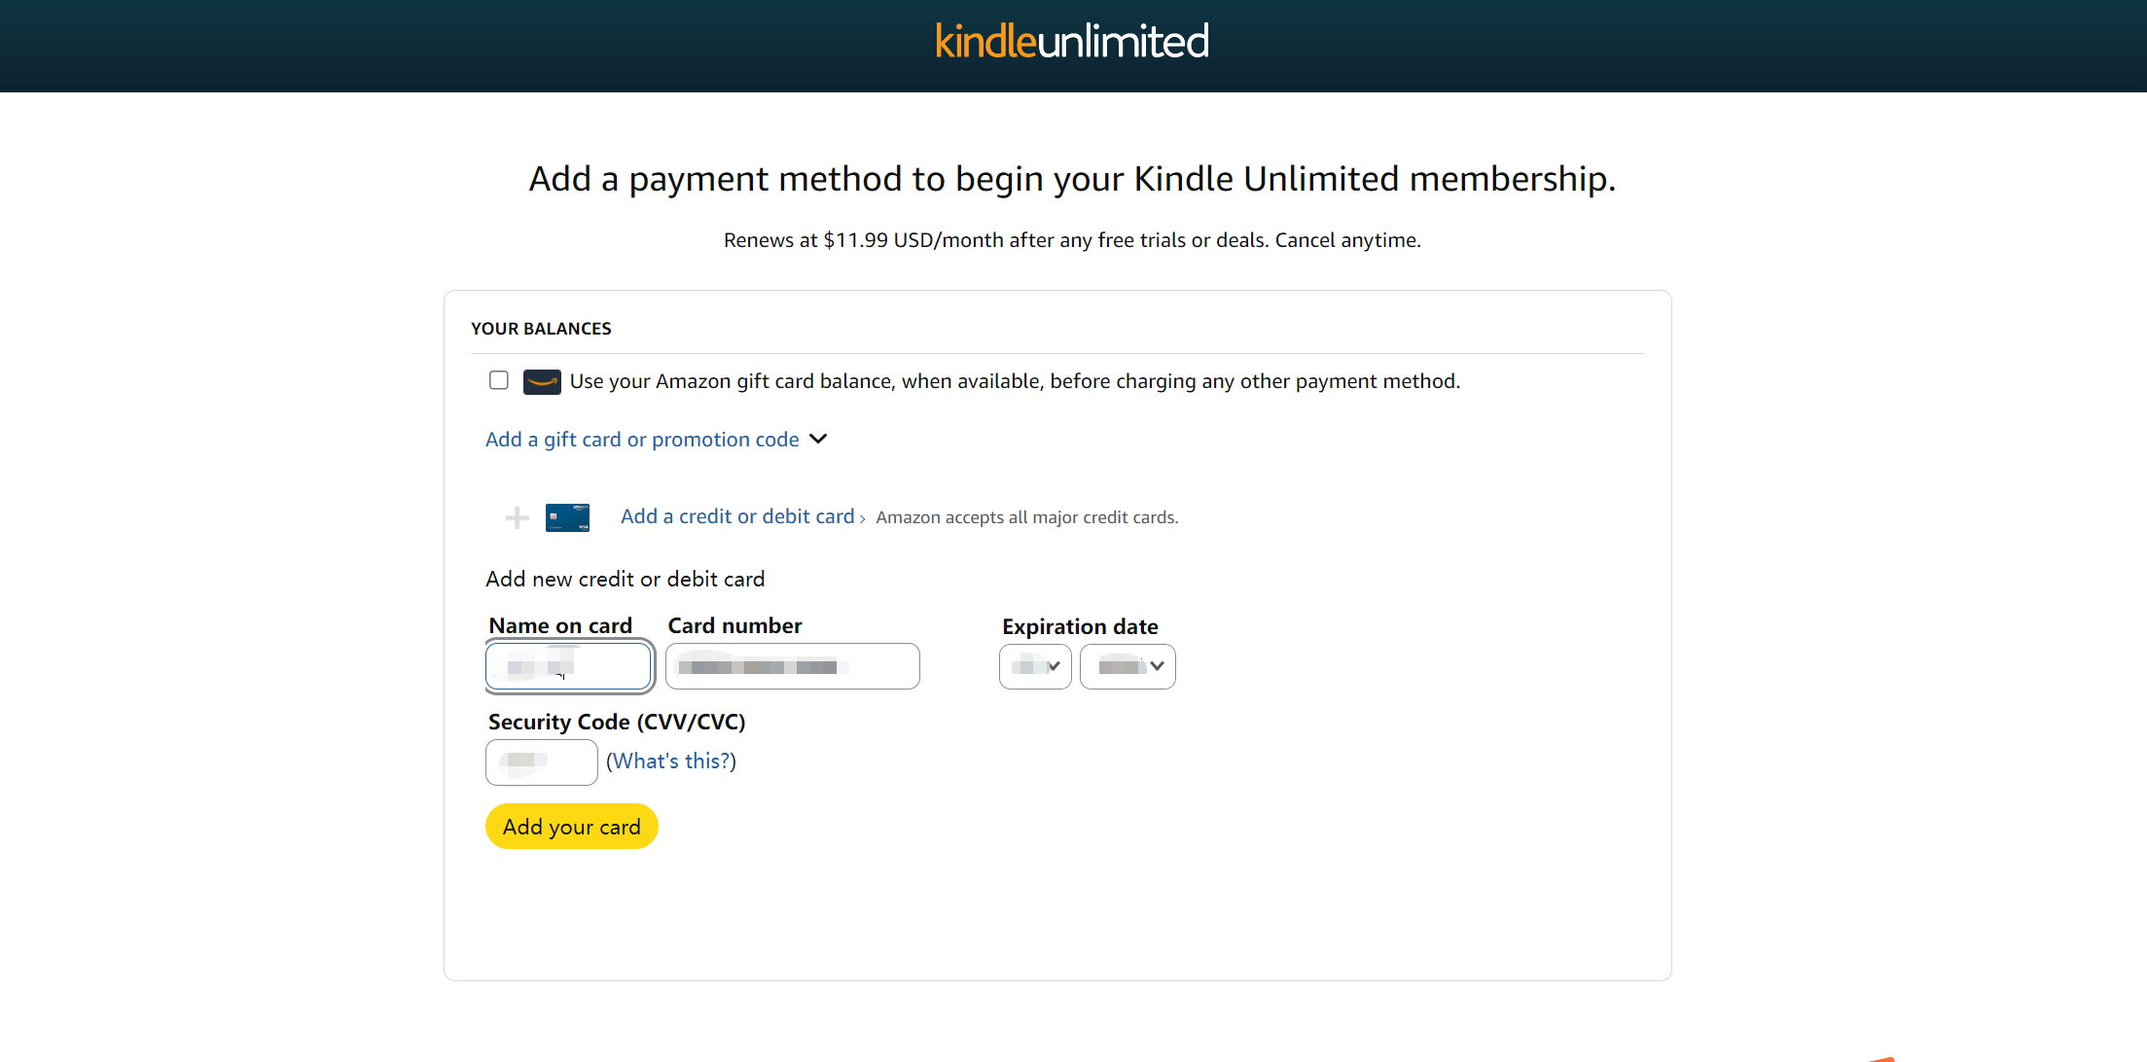Click the Kindle Unlimited logo
The height and width of the screenshot is (1062, 2147).
point(1072,42)
